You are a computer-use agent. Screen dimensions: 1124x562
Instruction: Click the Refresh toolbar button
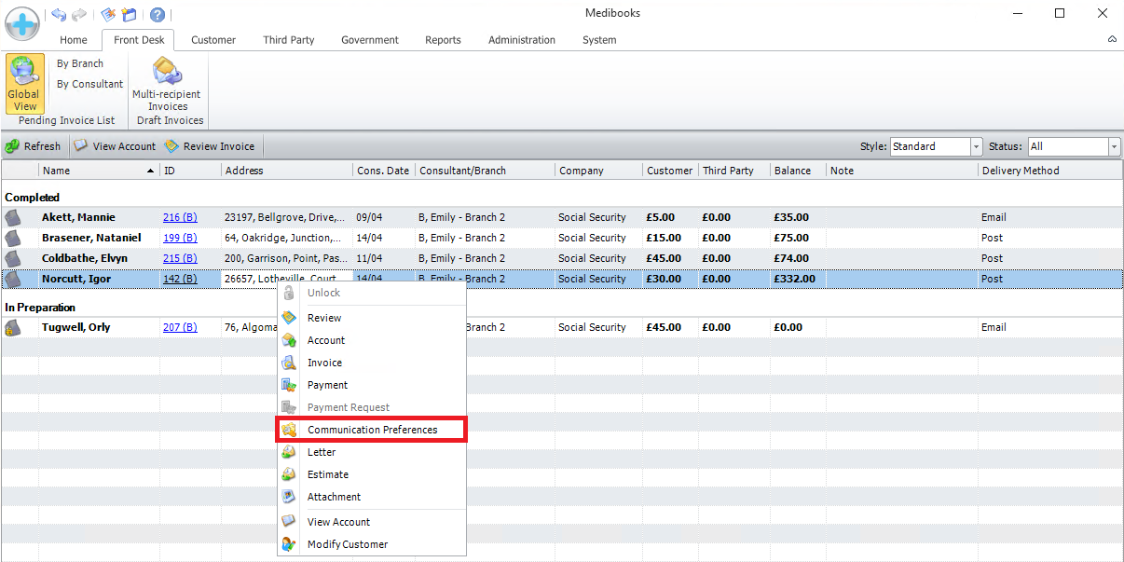click(x=34, y=146)
